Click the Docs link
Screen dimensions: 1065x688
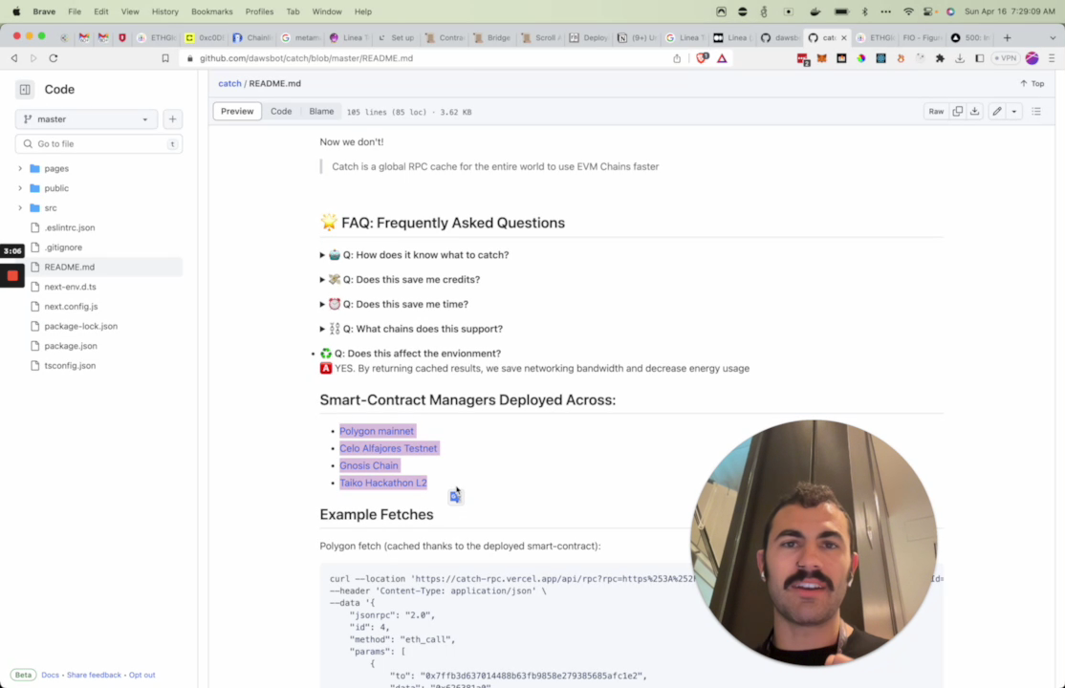pyautogui.click(x=51, y=675)
